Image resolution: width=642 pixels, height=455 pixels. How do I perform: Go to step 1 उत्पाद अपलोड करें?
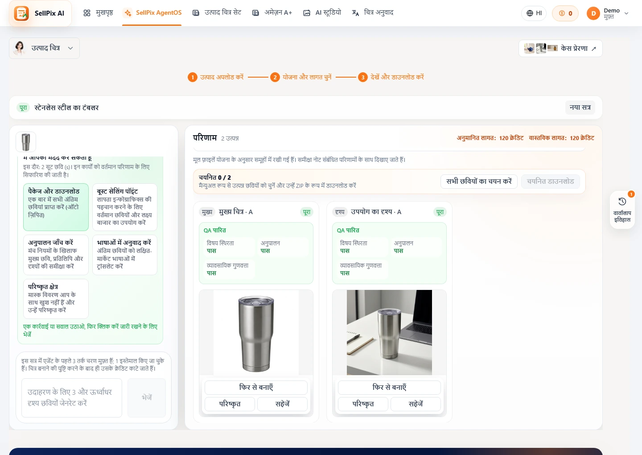[x=216, y=77]
